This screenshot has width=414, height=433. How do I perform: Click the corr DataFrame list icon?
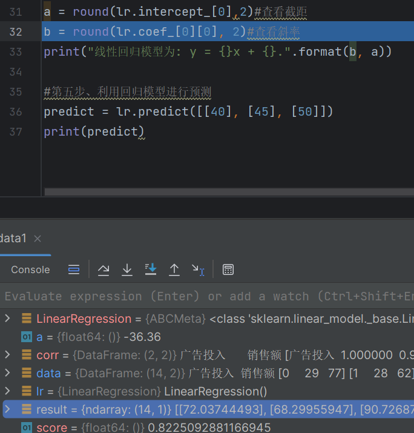27,354
